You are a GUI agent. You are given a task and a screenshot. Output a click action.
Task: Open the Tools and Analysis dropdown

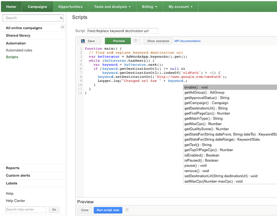(x=113, y=7)
